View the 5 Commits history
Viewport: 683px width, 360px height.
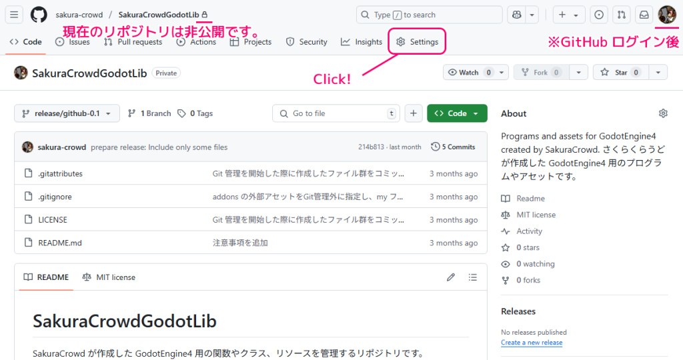(453, 147)
